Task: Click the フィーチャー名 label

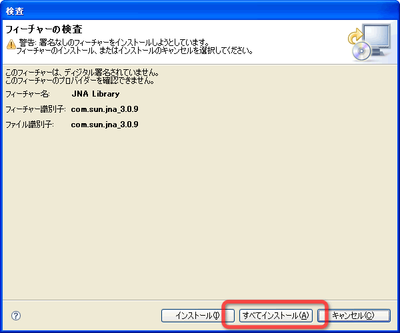Action: click(x=27, y=94)
